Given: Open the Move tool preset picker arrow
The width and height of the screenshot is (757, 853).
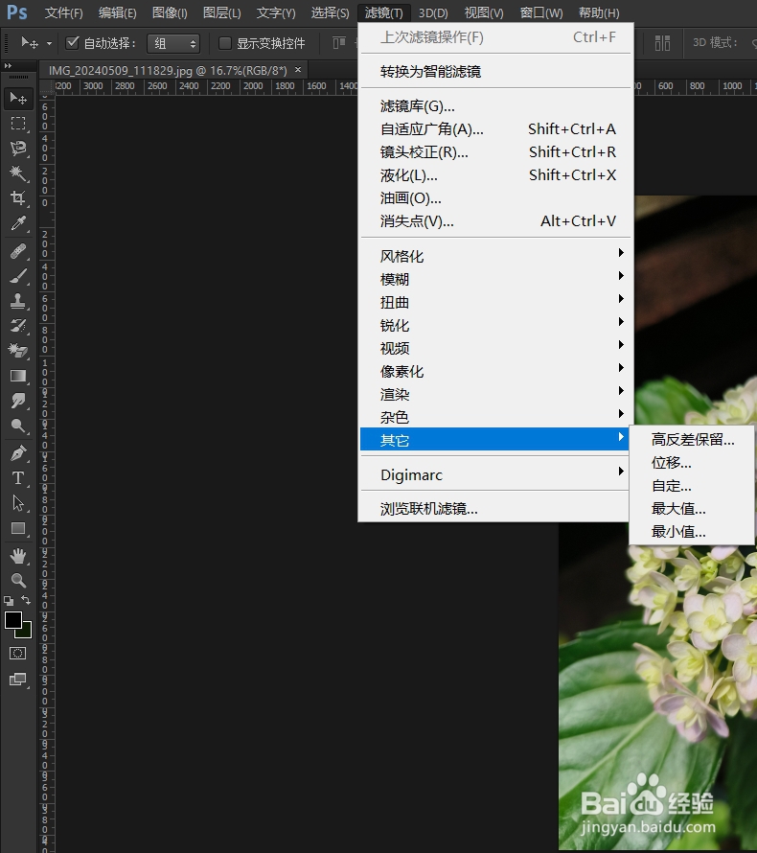Looking at the screenshot, I should [x=49, y=43].
